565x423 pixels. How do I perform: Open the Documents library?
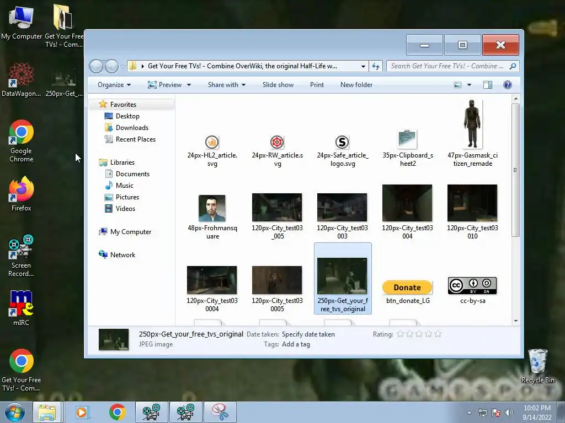click(x=132, y=173)
